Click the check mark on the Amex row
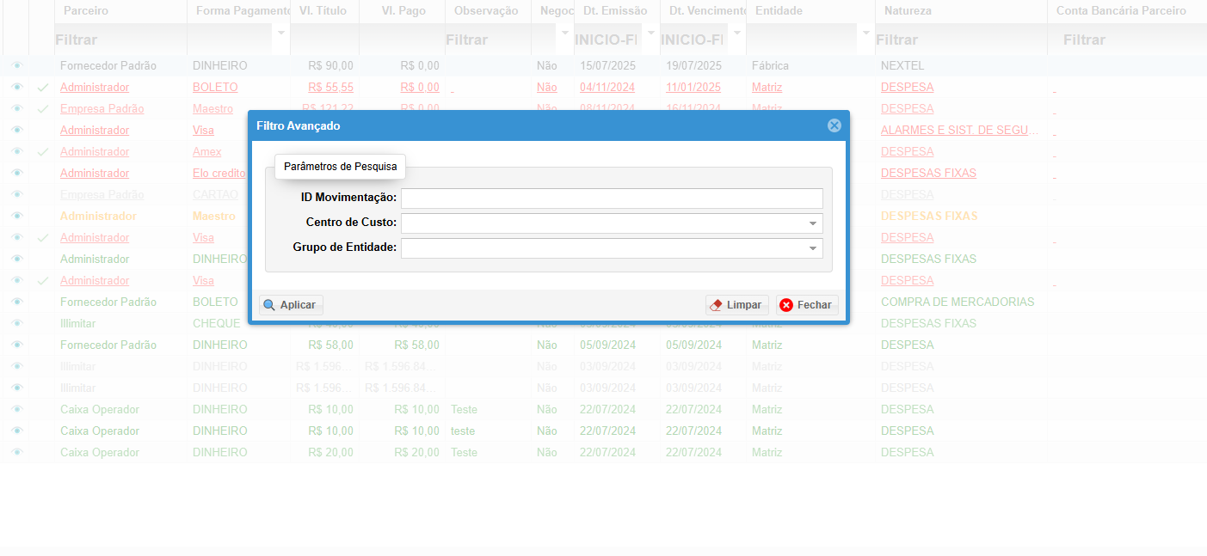This screenshot has width=1207, height=556. pyautogui.click(x=42, y=151)
